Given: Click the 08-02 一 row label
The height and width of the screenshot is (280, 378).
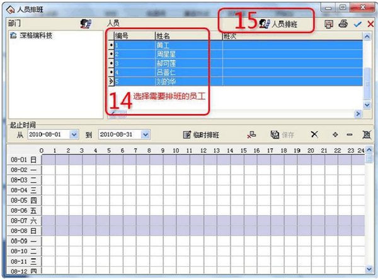Looking at the screenshot, I should point(24,170).
